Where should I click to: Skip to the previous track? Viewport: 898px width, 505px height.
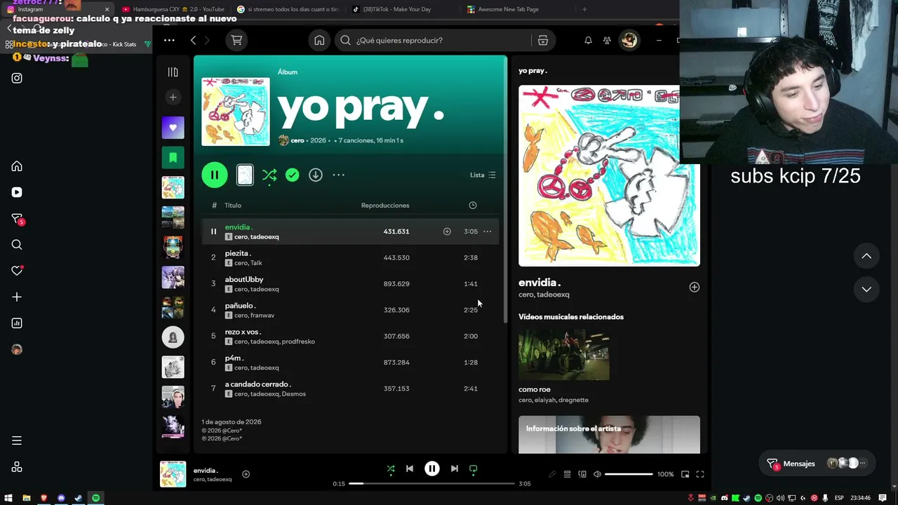pyautogui.click(x=410, y=469)
